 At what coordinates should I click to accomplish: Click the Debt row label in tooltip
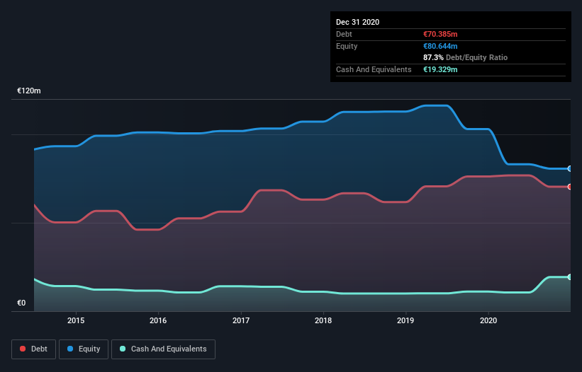click(x=344, y=35)
